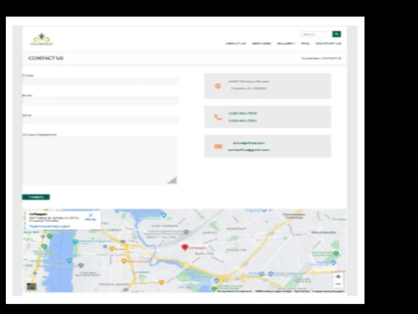418x314 pixels.
Task: Click the orange location pin icon
Action: pyautogui.click(x=218, y=86)
